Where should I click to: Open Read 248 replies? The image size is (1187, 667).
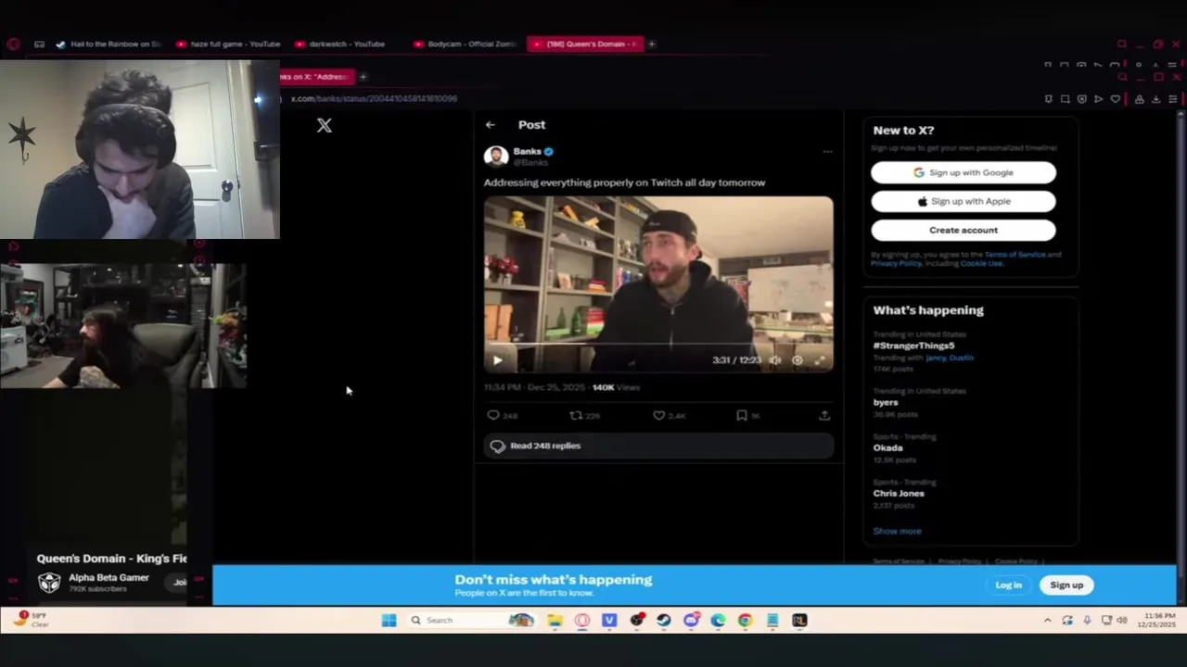pos(658,446)
